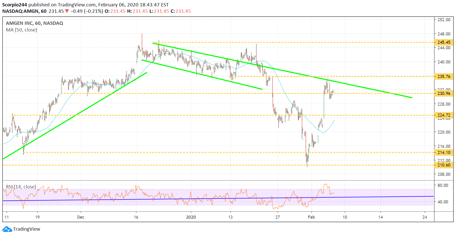The image size is (456, 236).
Task: Click the −0.49 (−0.21%) change value
Action: pyautogui.click(x=87, y=11)
